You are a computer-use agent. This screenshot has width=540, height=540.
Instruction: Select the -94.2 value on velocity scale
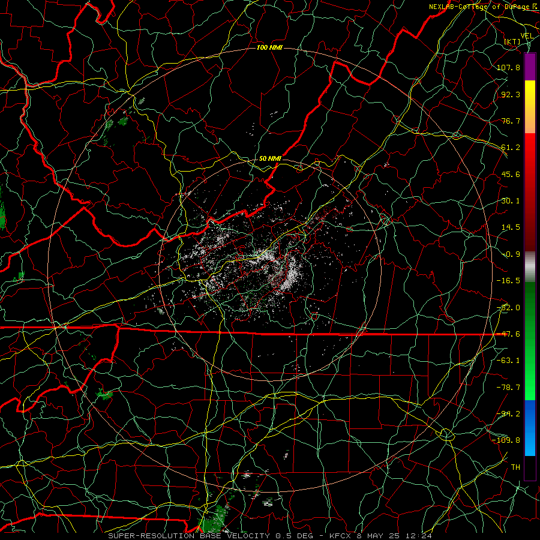(x=508, y=414)
